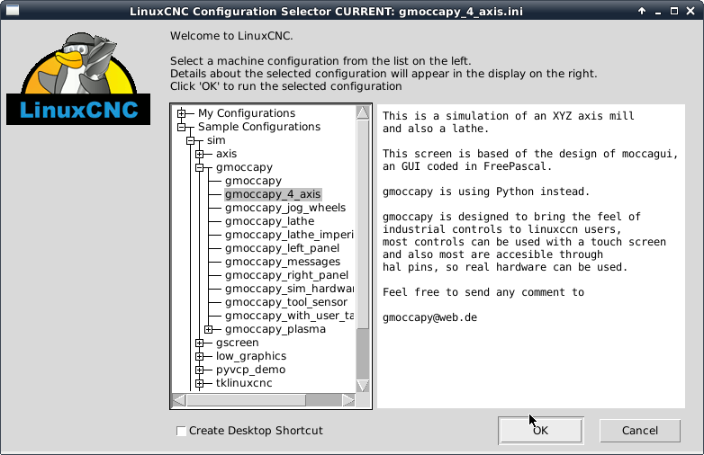Select gmoccapy_jog_wheels configuration
This screenshot has height=455, width=704.
tap(285, 208)
